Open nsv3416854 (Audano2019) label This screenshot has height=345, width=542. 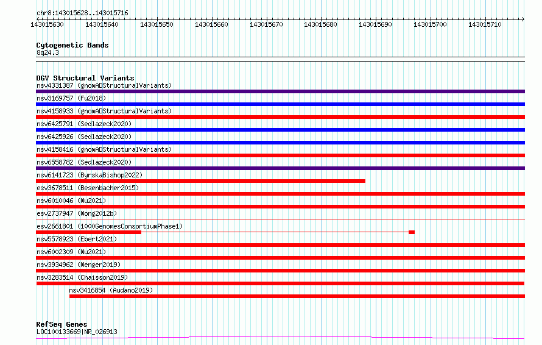pyautogui.click(x=111, y=290)
